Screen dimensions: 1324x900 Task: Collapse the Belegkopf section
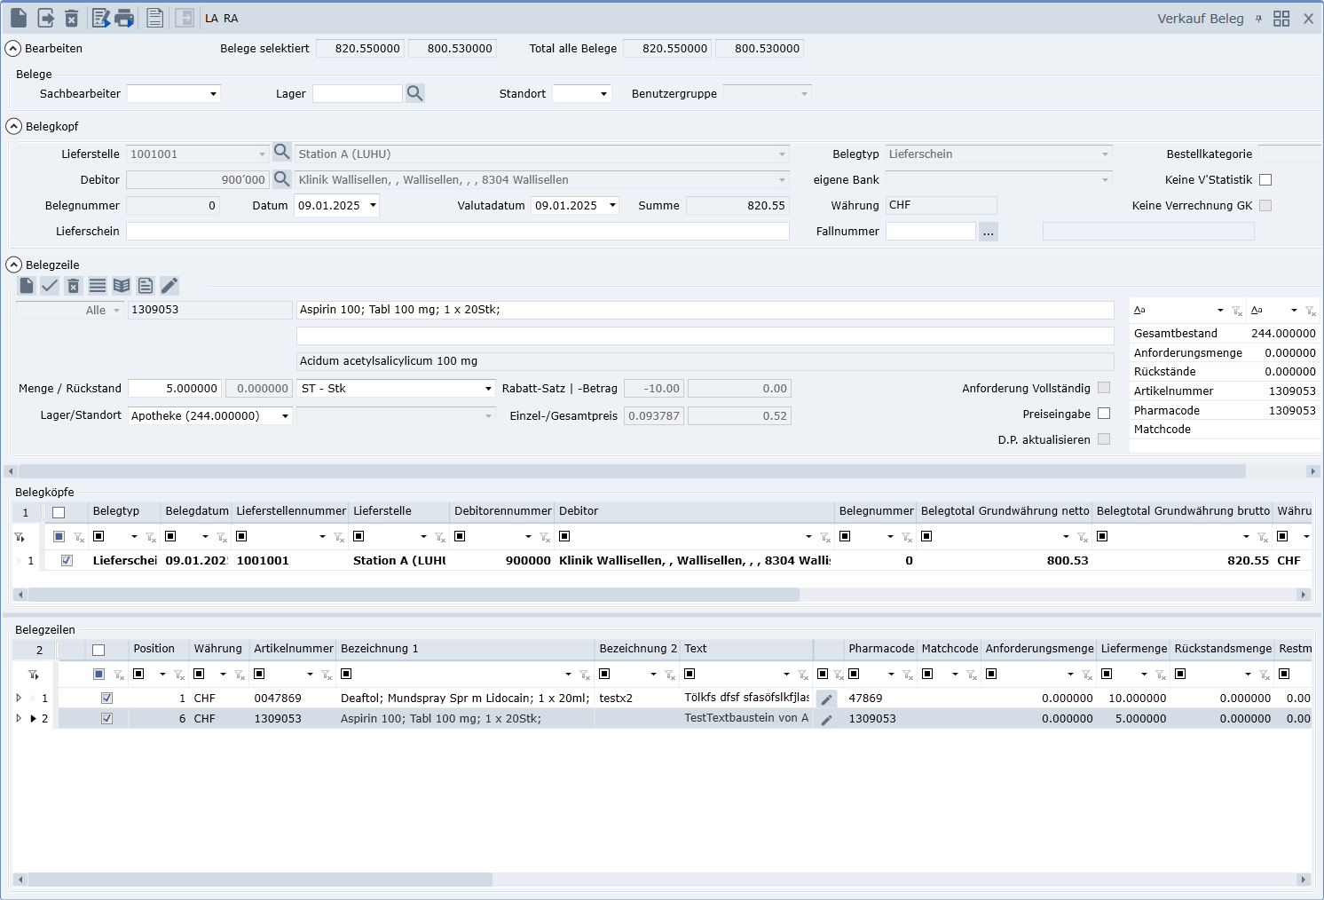(x=13, y=126)
